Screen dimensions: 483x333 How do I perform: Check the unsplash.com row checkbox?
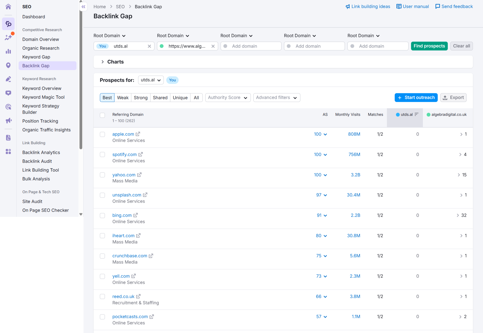coord(102,195)
